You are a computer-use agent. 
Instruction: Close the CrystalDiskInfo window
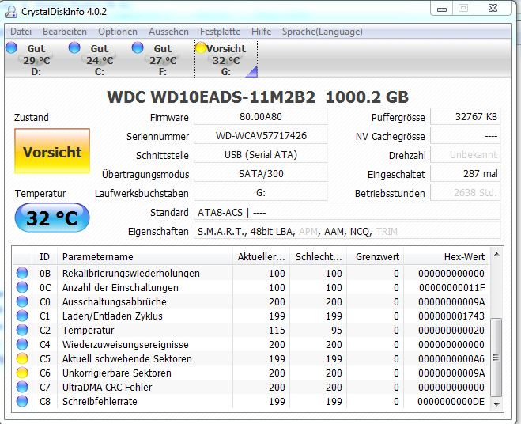point(493,9)
